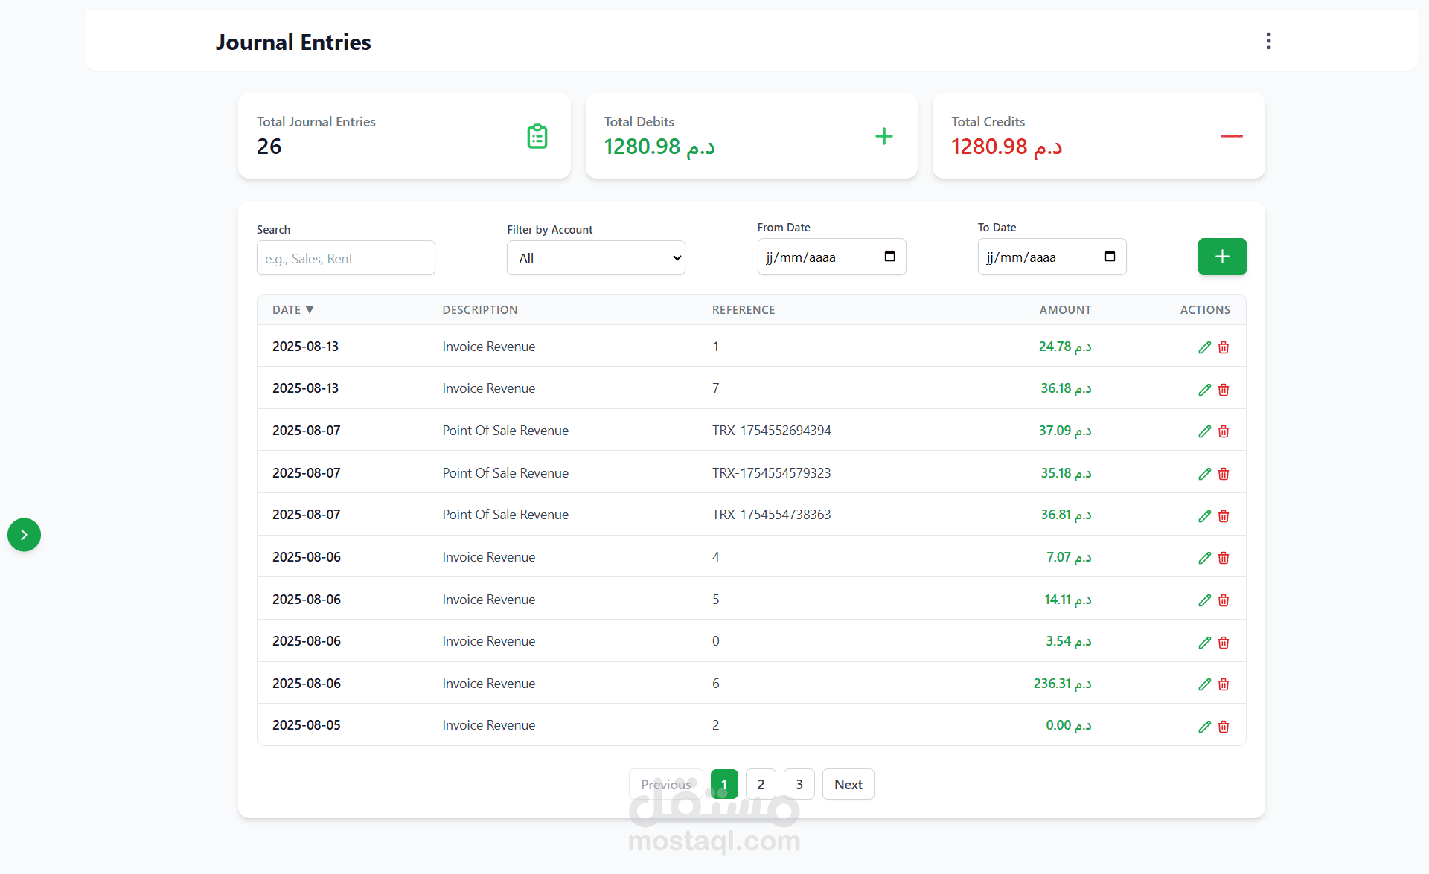Edit entry TRX-1754552694394

click(1204, 431)
